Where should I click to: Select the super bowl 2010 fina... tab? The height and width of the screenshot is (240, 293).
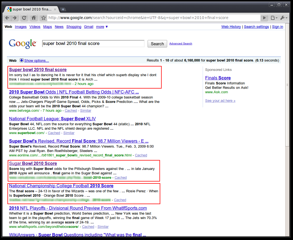pyautogui.click(x=31, y=9)
